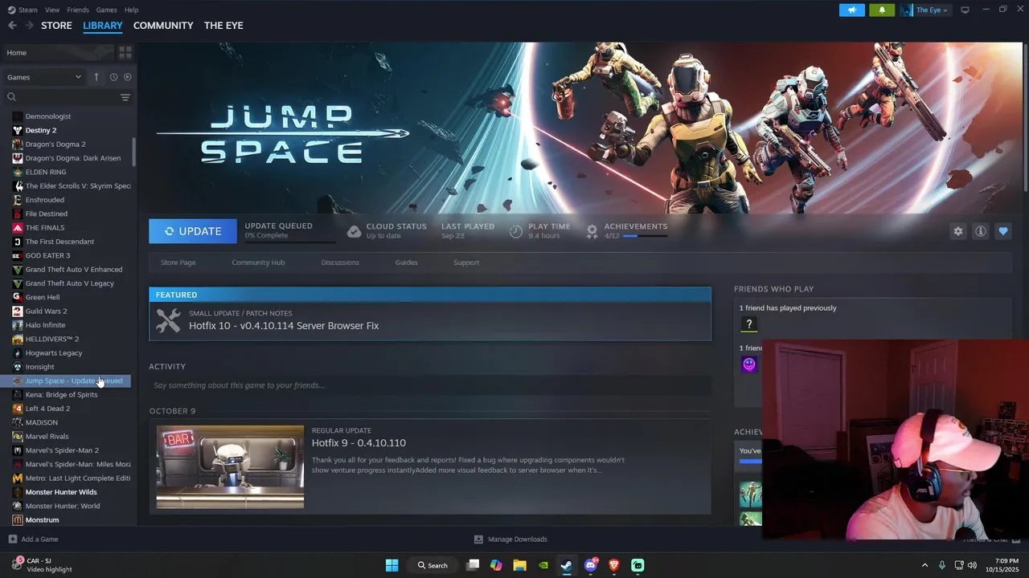Viewport: 1029px width, 578px height.
Task: Open the Games menu
Action: 106,10
